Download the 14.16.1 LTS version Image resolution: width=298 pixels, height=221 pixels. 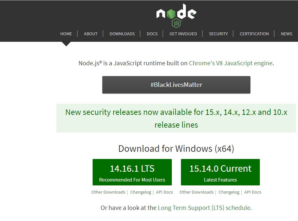(x=132, y=172)
